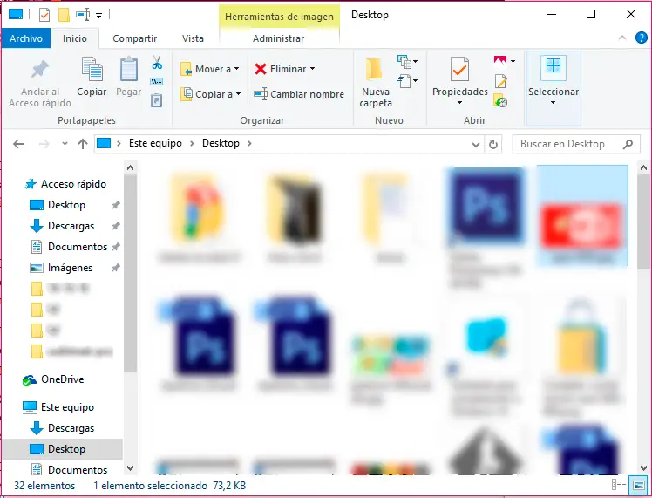Open the Archivo menu tab
Screen dimensions: 652x498
click(26, 38)
